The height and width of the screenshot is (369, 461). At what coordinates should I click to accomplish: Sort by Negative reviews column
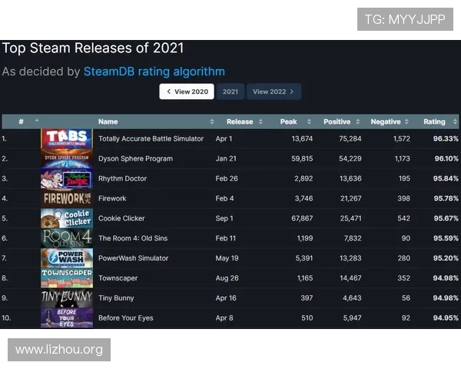click(386, 121)
